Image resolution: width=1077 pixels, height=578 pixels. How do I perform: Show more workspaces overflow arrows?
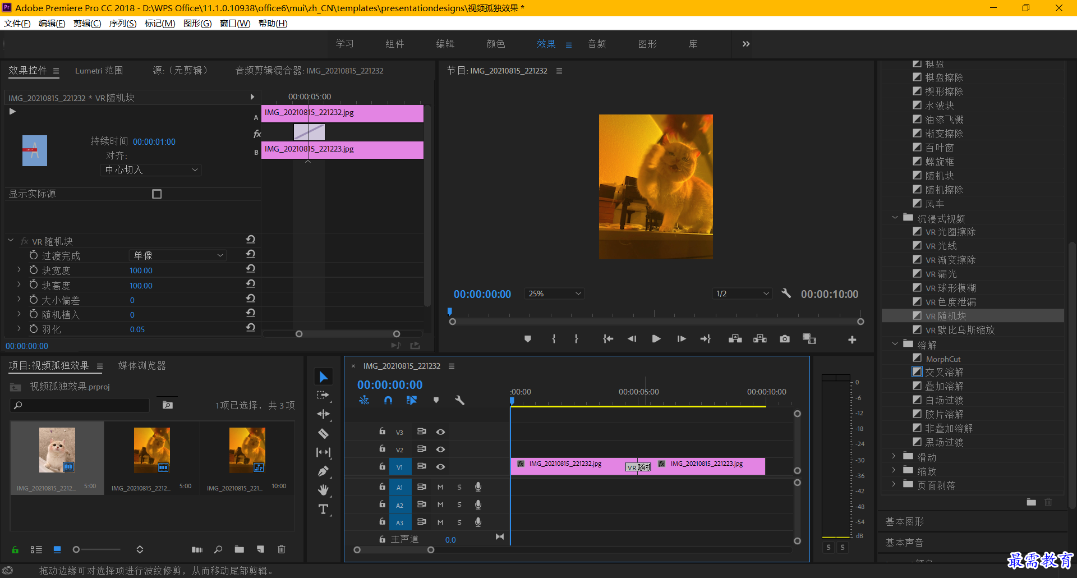pos(745,44)
